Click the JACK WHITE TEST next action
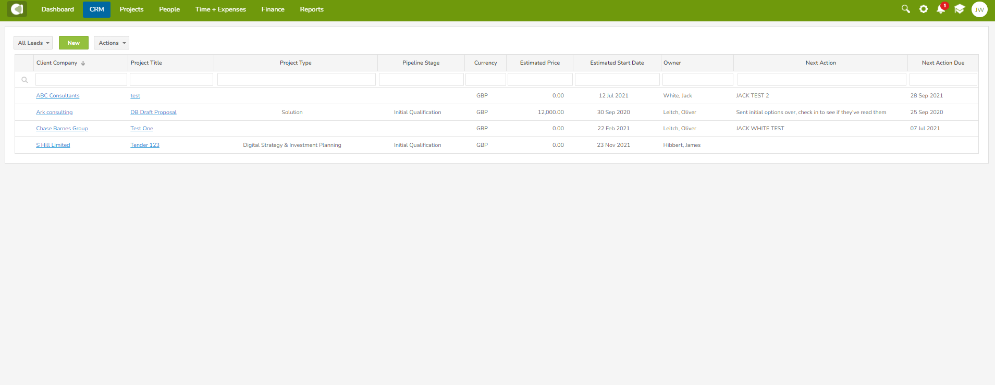 (x=760, y=129)
